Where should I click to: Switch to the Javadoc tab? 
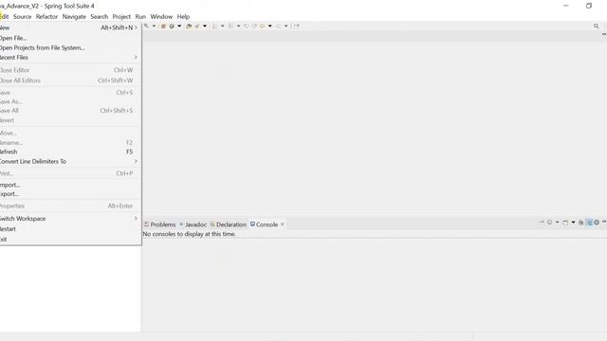pyautogui.click(x=193, y=224)
